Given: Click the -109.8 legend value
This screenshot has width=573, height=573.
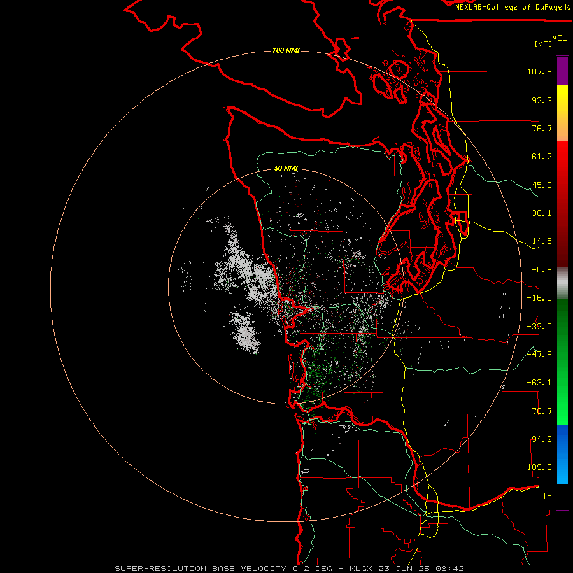Looking at the screenshot, I should pyautogui.click(x=537, y=467).
